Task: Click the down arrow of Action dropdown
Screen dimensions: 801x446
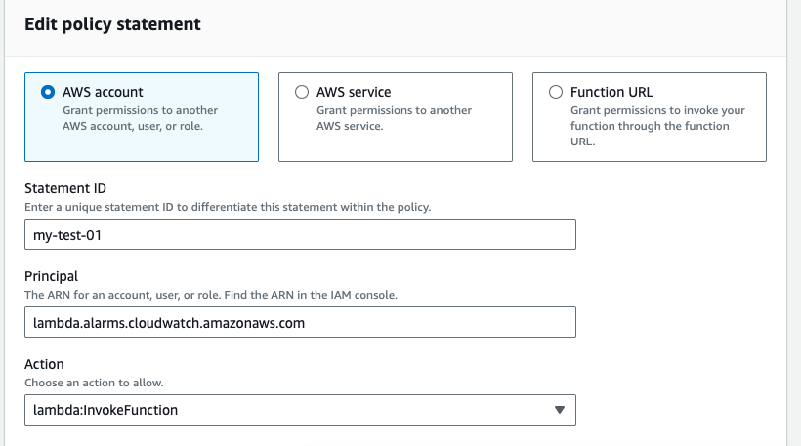Action: pyautogui.click(x=560, y=410)
